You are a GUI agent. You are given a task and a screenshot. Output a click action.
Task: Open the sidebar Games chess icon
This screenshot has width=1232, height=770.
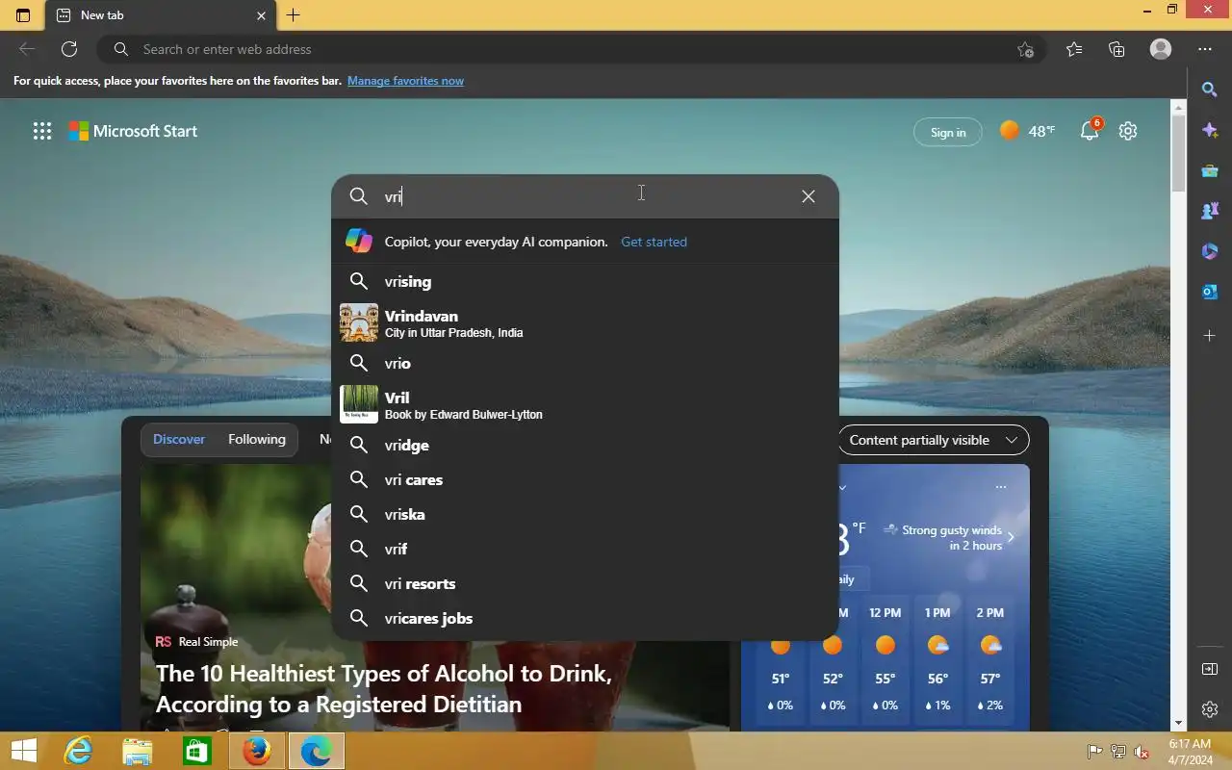[x=1210, y=211]
